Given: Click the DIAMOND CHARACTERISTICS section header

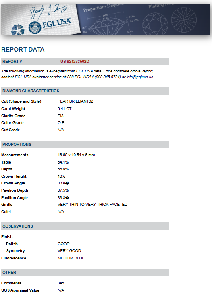Looking at the screenshot, I should pos(85,91).
